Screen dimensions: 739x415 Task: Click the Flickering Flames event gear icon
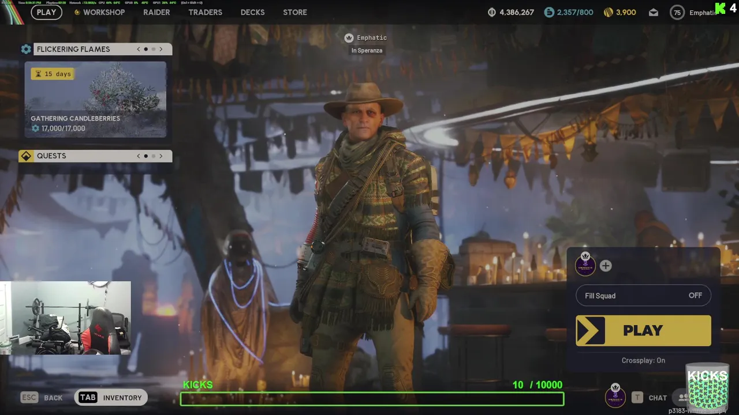click(26, 49)
